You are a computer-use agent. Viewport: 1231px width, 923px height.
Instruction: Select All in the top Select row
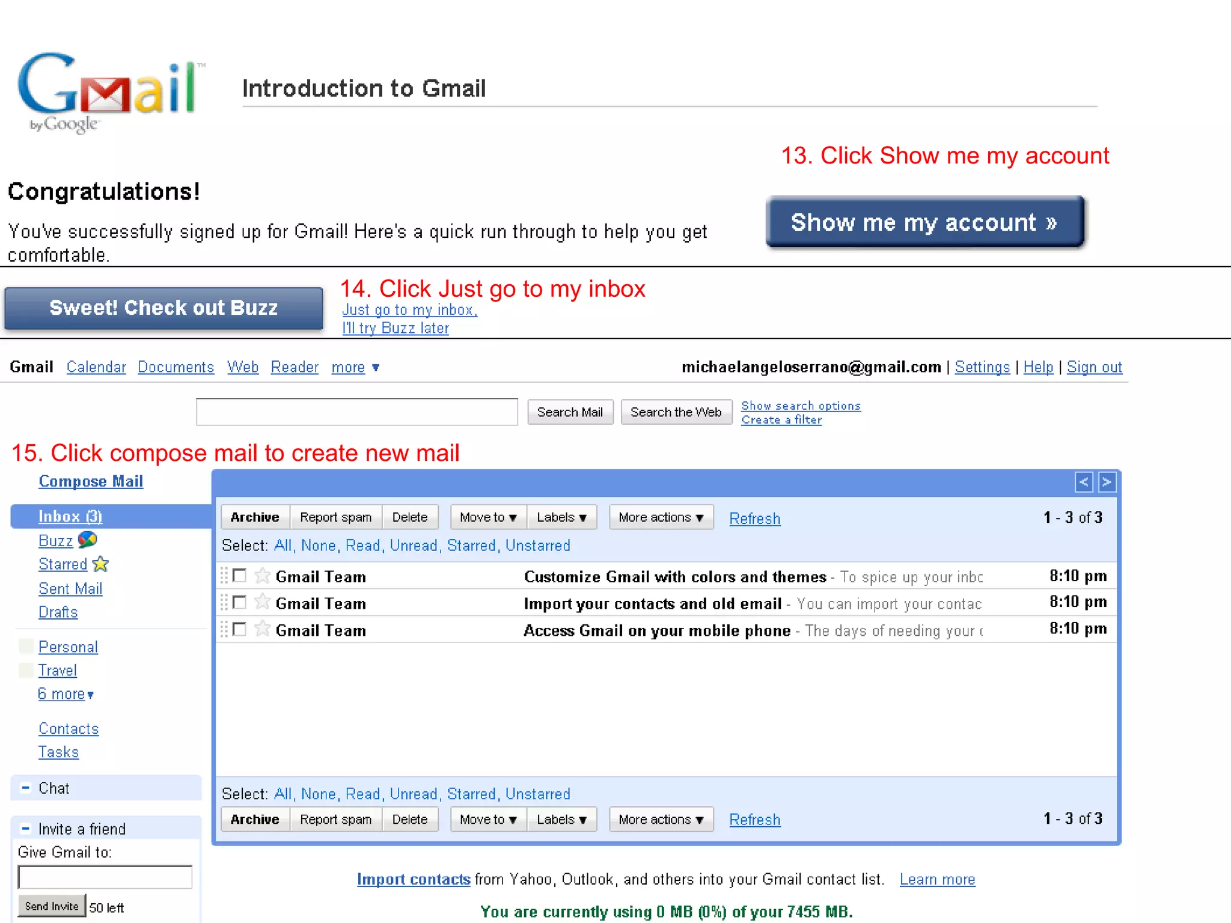pyautogui.click(x=283, y=546)
